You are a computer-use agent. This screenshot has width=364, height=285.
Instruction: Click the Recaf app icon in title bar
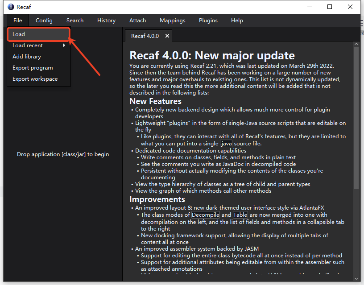11,7
